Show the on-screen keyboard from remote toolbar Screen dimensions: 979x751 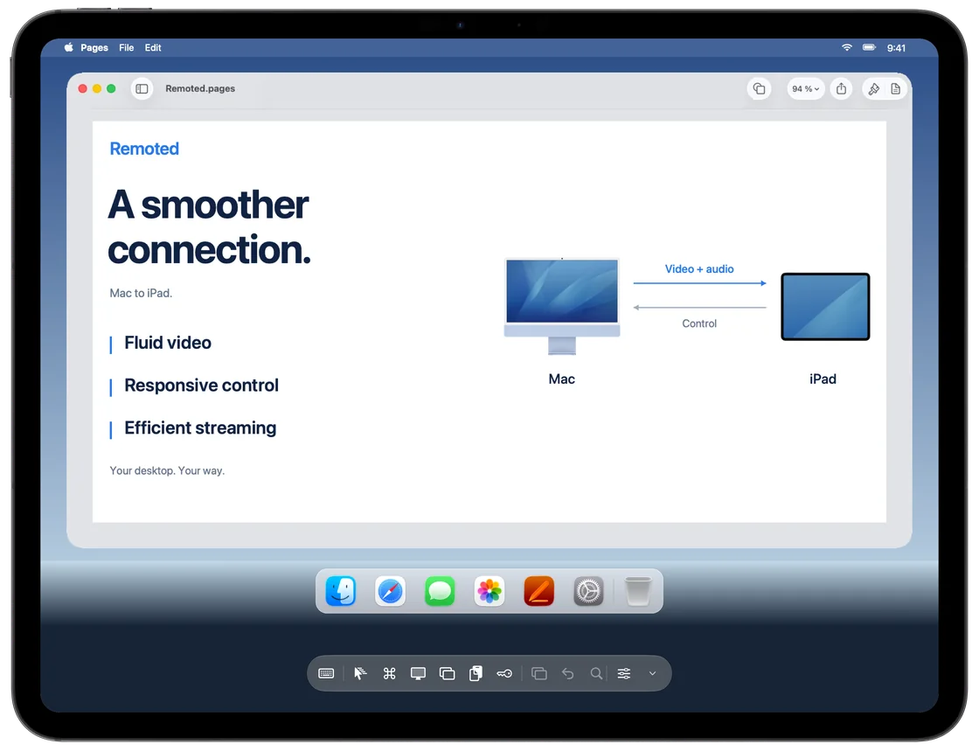pyautogui.click(x=326, y=673)
